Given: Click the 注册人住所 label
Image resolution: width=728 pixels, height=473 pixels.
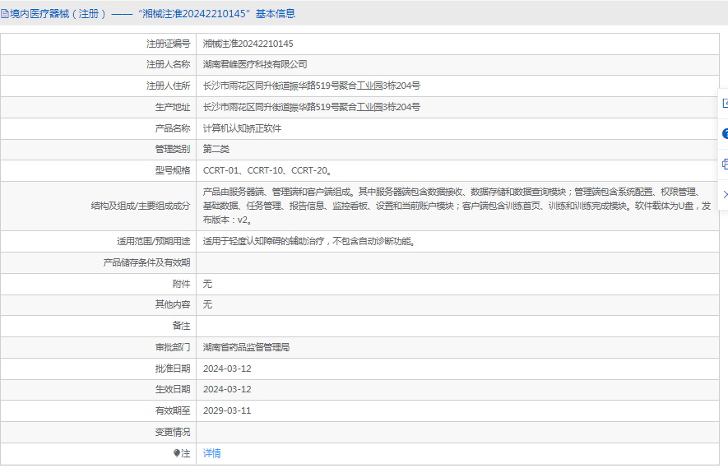Looking at the screenshot, I should click(168, 86).
